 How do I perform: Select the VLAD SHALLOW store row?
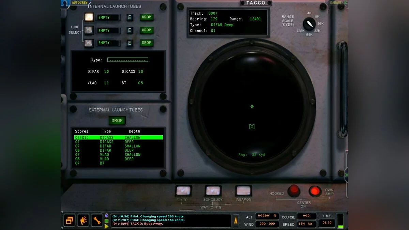(118, 154)
